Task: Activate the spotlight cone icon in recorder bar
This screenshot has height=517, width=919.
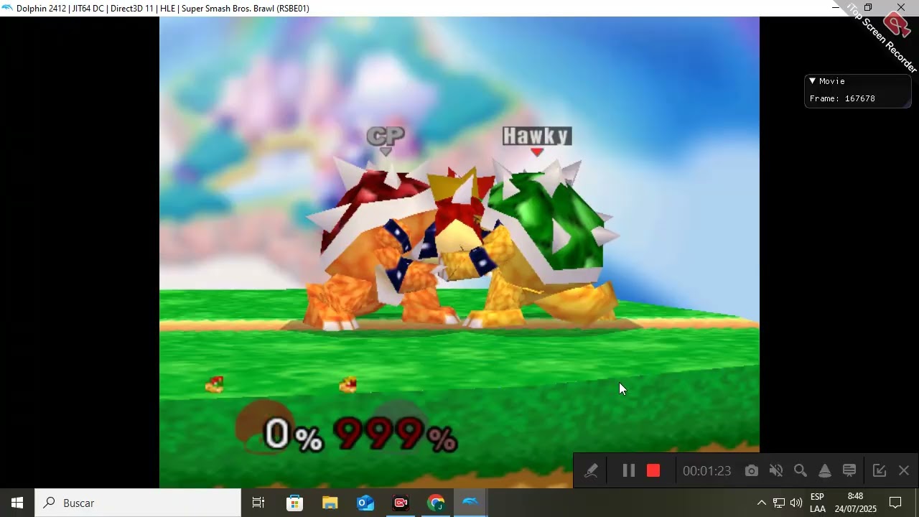Action: tap(825, 471)
